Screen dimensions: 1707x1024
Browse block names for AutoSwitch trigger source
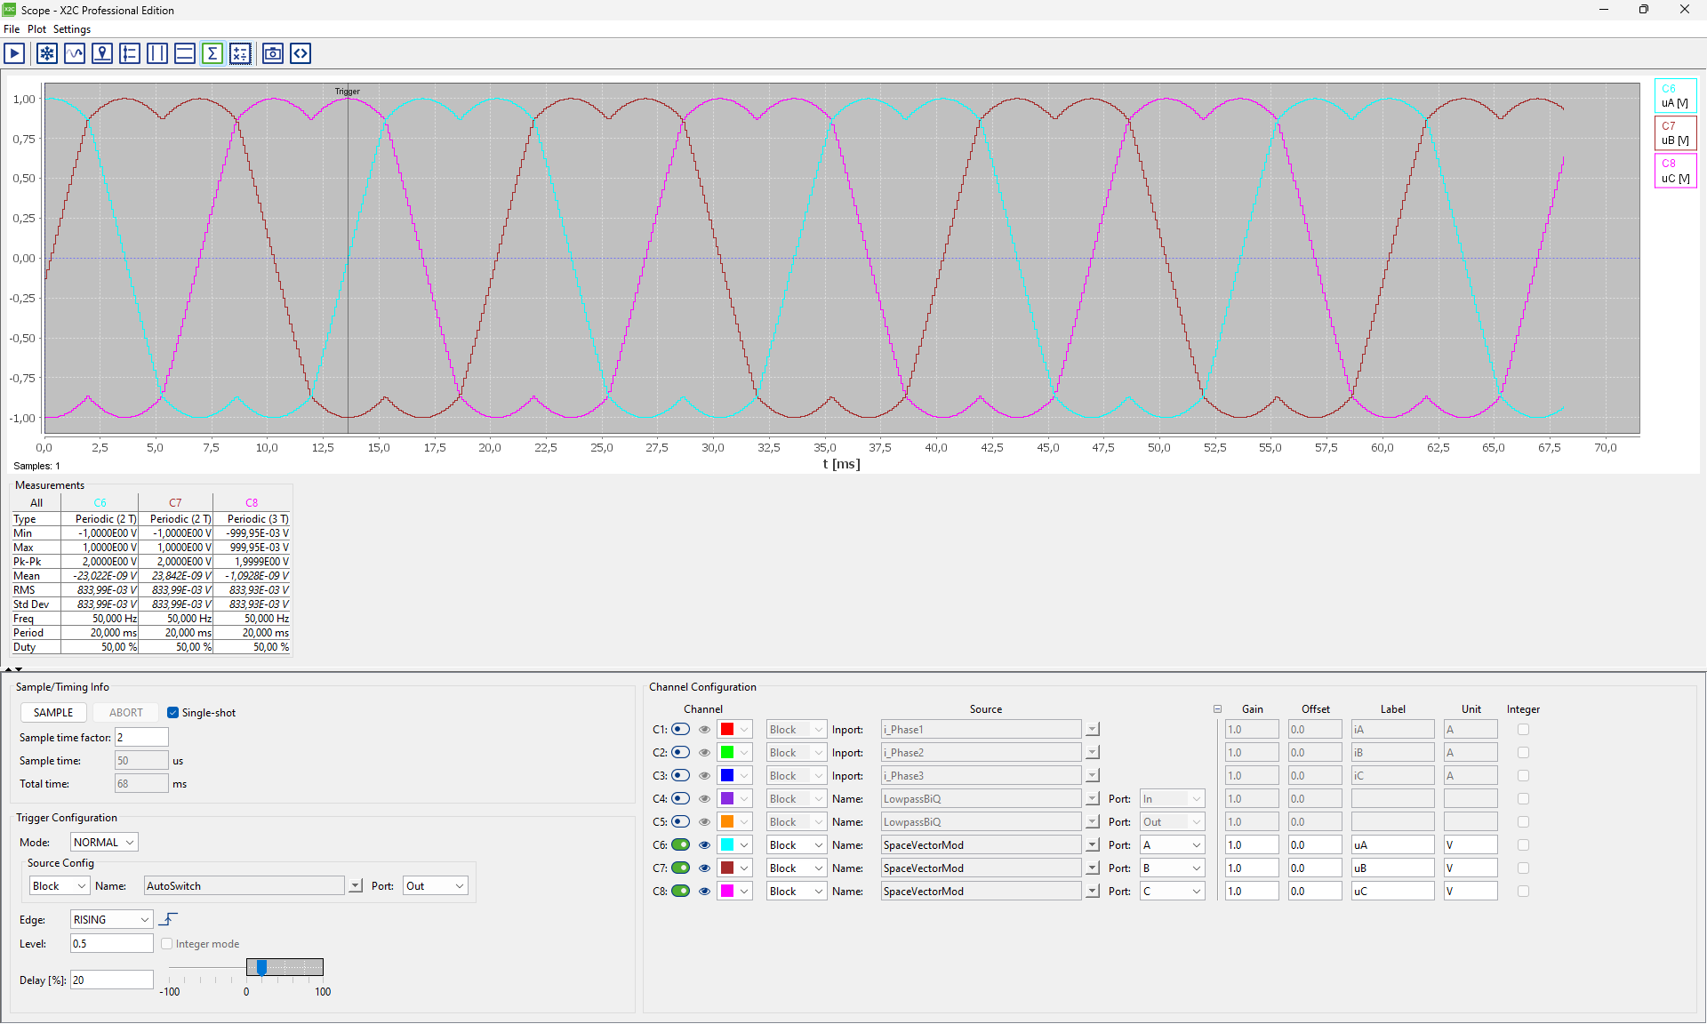click(x=356, y=886)
